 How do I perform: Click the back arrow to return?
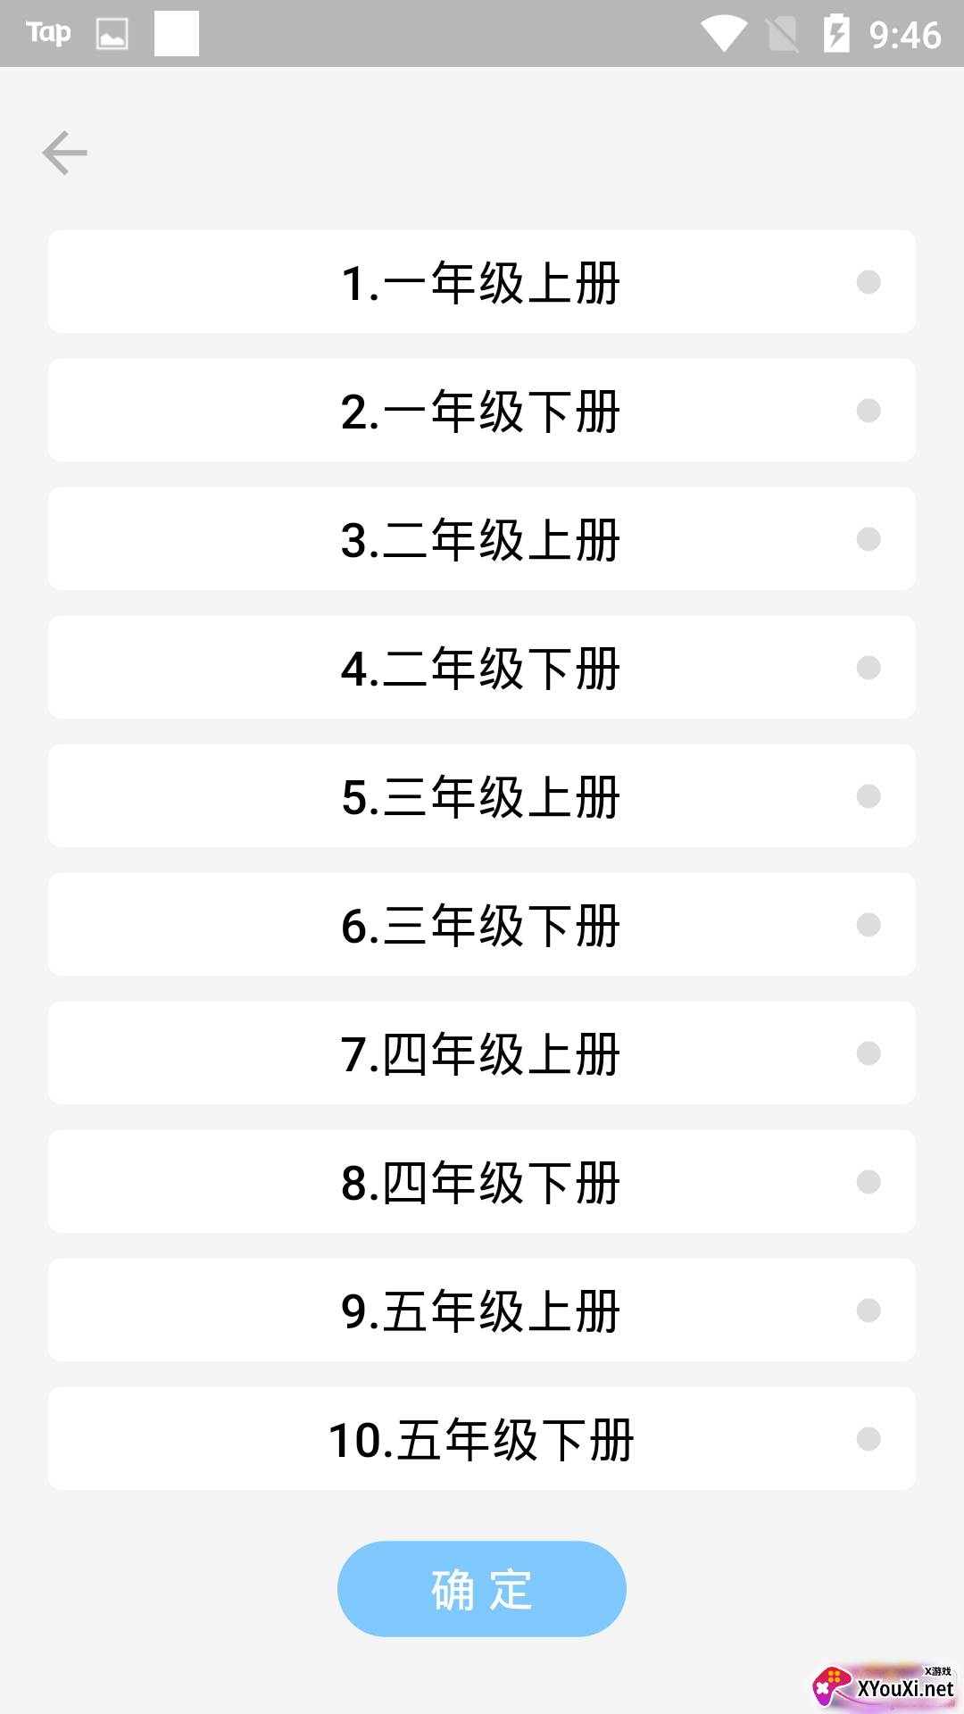(65, 152)
